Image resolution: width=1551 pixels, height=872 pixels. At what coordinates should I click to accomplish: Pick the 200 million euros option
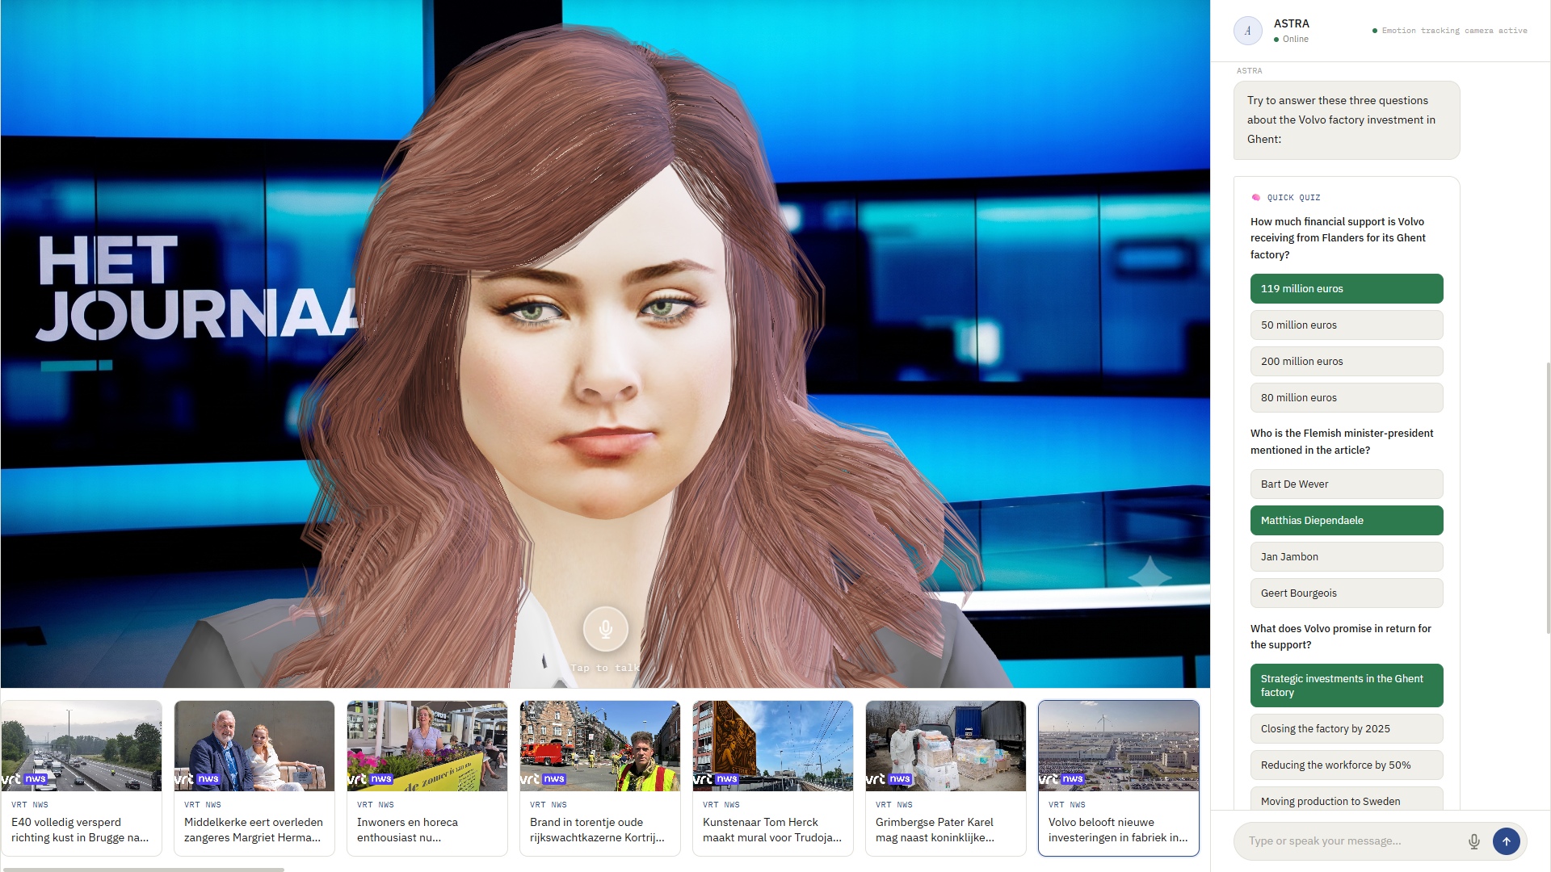(1347, 362)
